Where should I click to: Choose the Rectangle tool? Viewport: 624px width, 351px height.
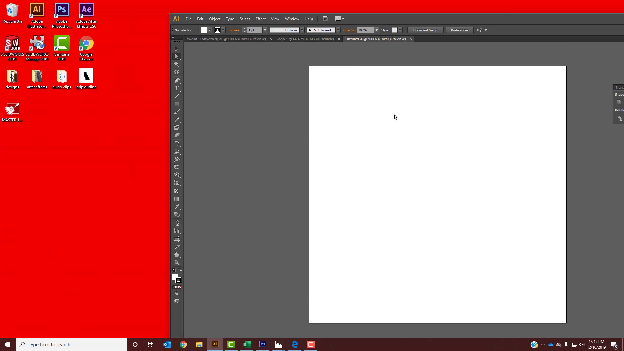click(x=177, y=104)
